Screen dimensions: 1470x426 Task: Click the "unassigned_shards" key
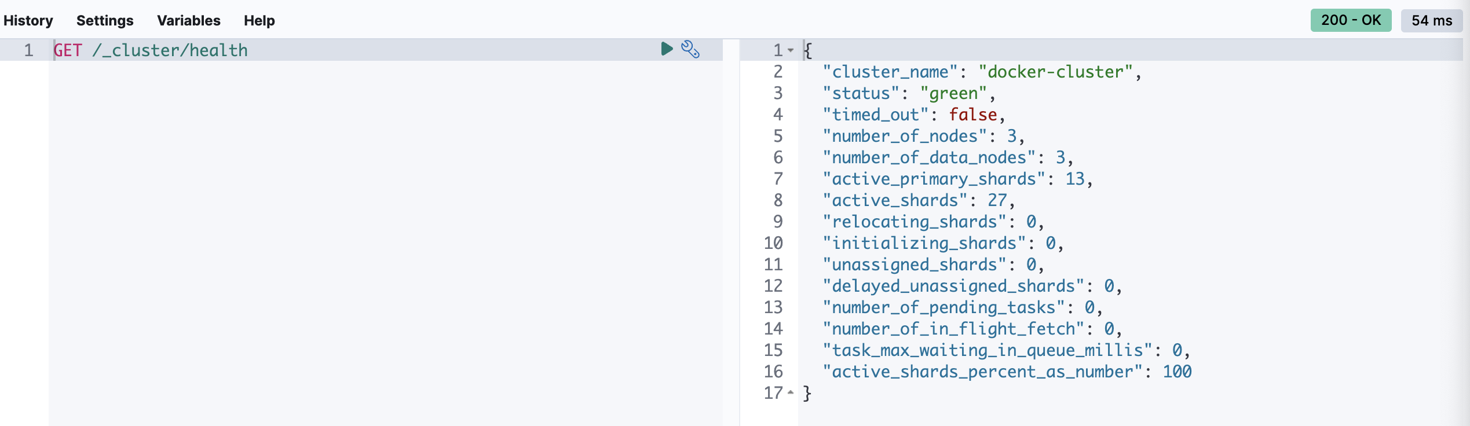[x=915, y=265]
